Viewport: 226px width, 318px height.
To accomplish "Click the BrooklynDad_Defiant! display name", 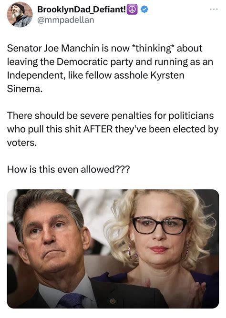I will click(x=82, y=10).
